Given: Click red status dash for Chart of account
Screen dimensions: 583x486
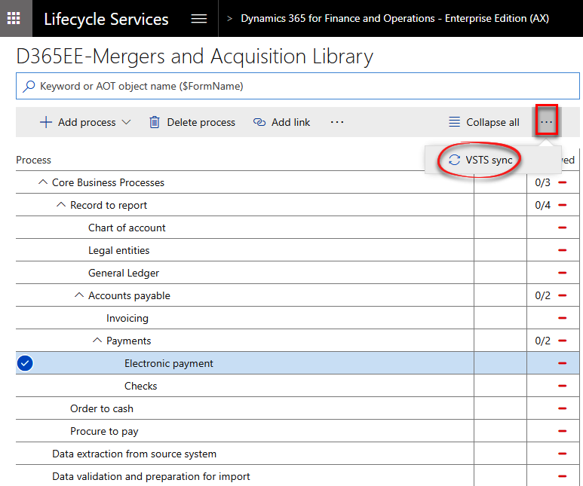Looking at the screenshot, I should click(562, 228).
